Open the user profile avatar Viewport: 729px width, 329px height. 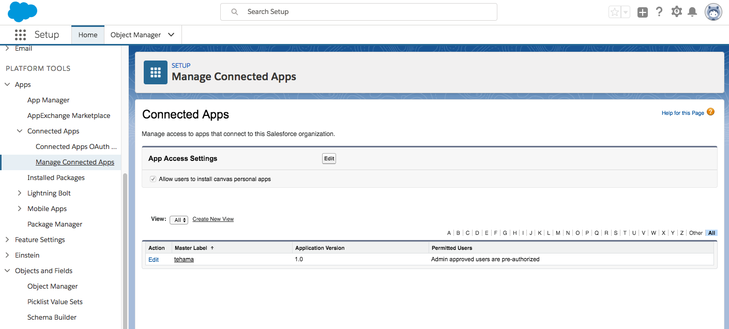713,12
